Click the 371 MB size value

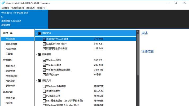tap(99, 39)
